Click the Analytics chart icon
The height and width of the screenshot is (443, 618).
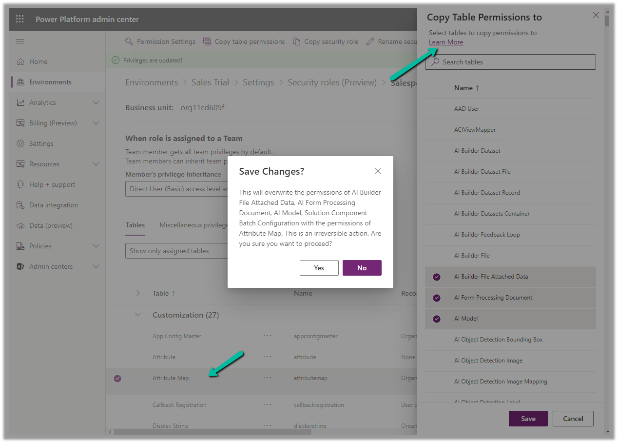pos(20,102)
